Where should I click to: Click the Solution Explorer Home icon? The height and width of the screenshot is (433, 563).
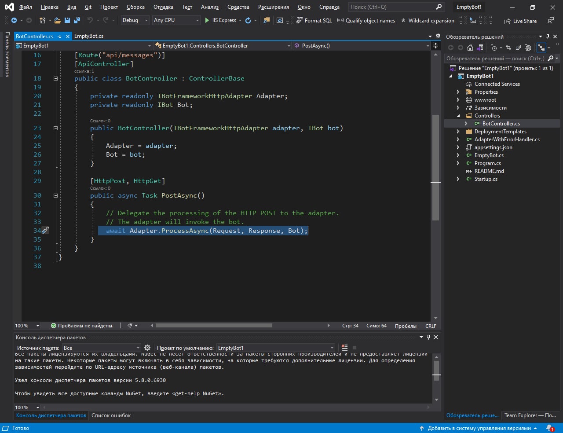(x=470, y=48)
